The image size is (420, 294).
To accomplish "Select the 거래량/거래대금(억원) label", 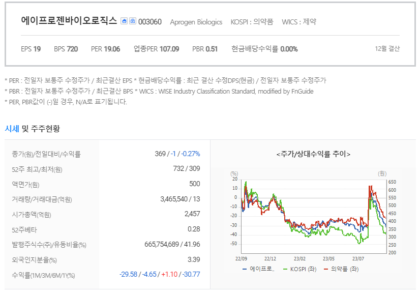I will [x=42, y=200].
